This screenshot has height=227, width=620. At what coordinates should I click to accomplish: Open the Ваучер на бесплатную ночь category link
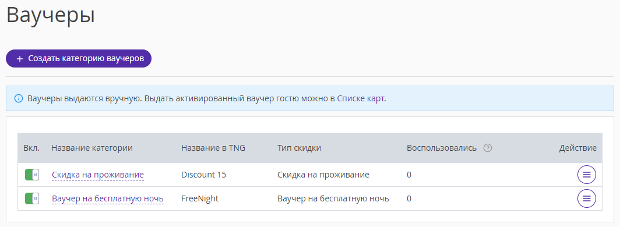[x=108, y=198]
